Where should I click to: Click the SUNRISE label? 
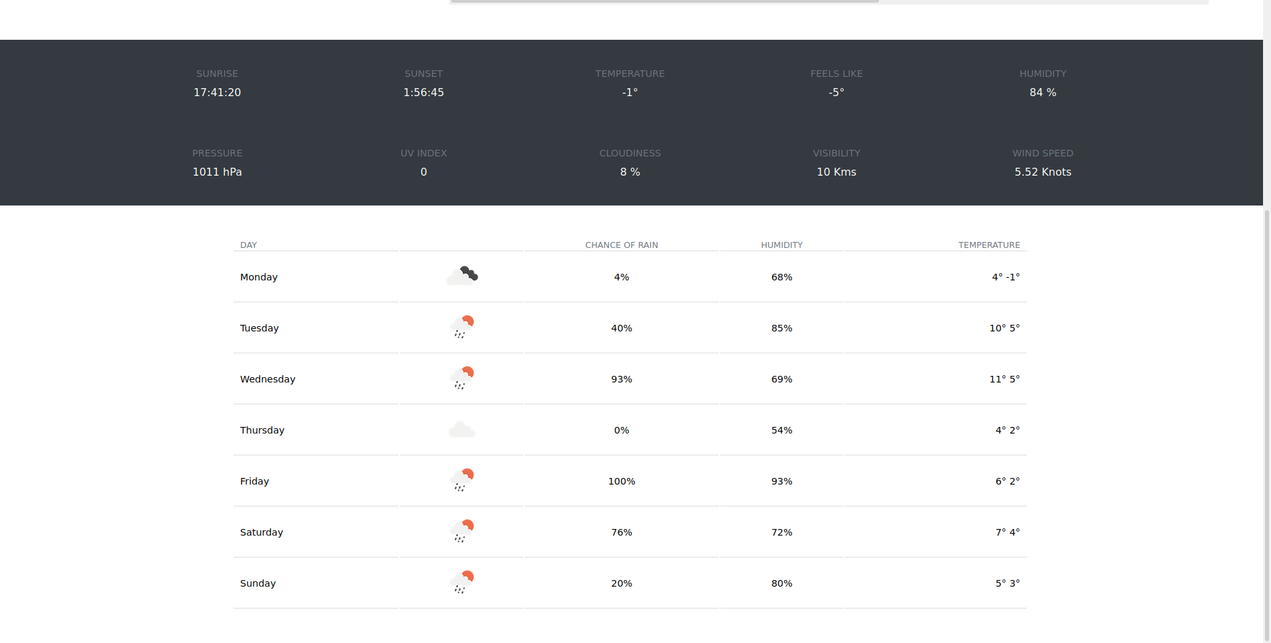click(218, 74)
